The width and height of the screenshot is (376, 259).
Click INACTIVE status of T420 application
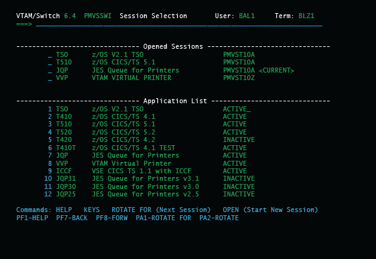click(x=239, y=140)
